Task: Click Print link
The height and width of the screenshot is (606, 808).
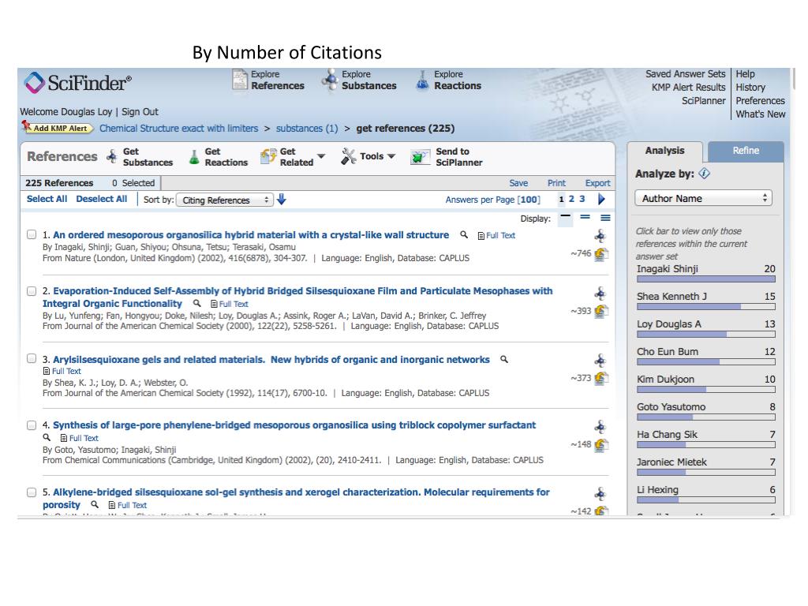Action: pos(556,183)
